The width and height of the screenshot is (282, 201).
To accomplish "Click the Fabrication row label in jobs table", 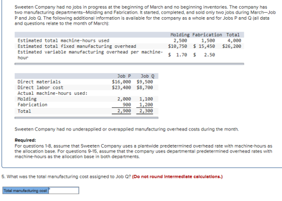I will click(x=32, y=105).
